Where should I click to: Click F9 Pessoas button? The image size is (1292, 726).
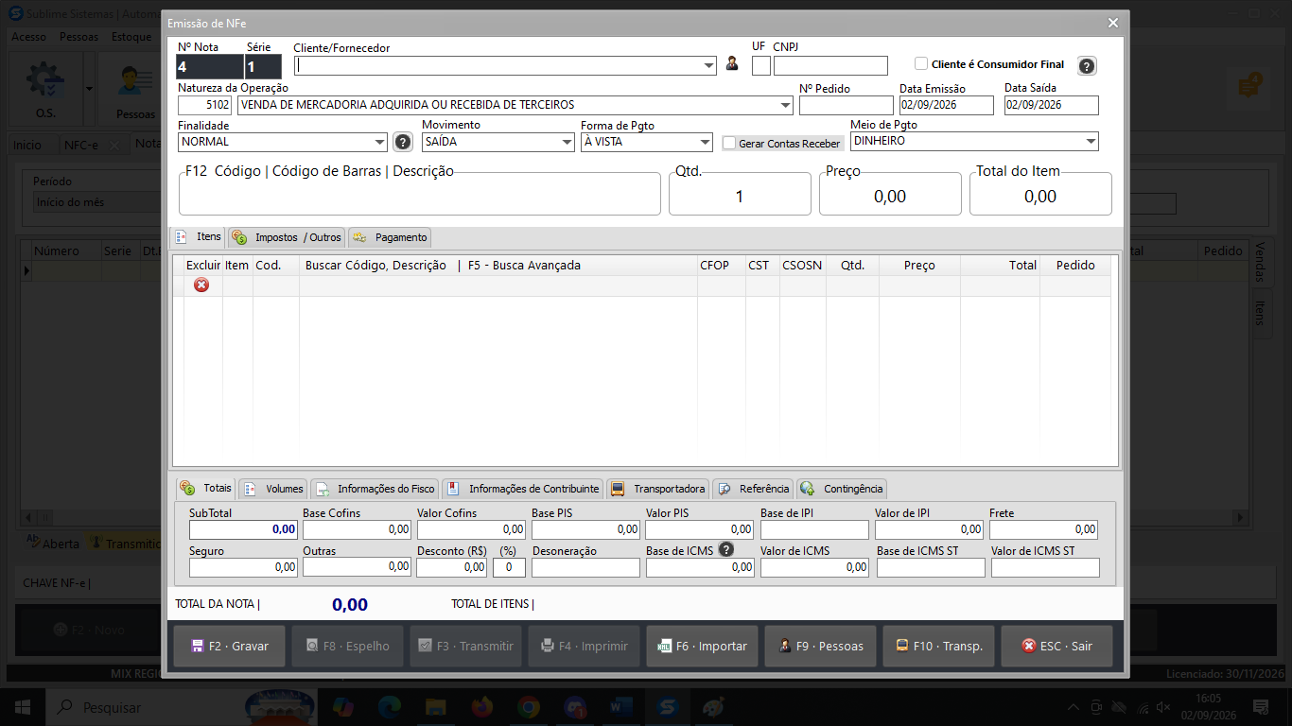tap(821, 647)
